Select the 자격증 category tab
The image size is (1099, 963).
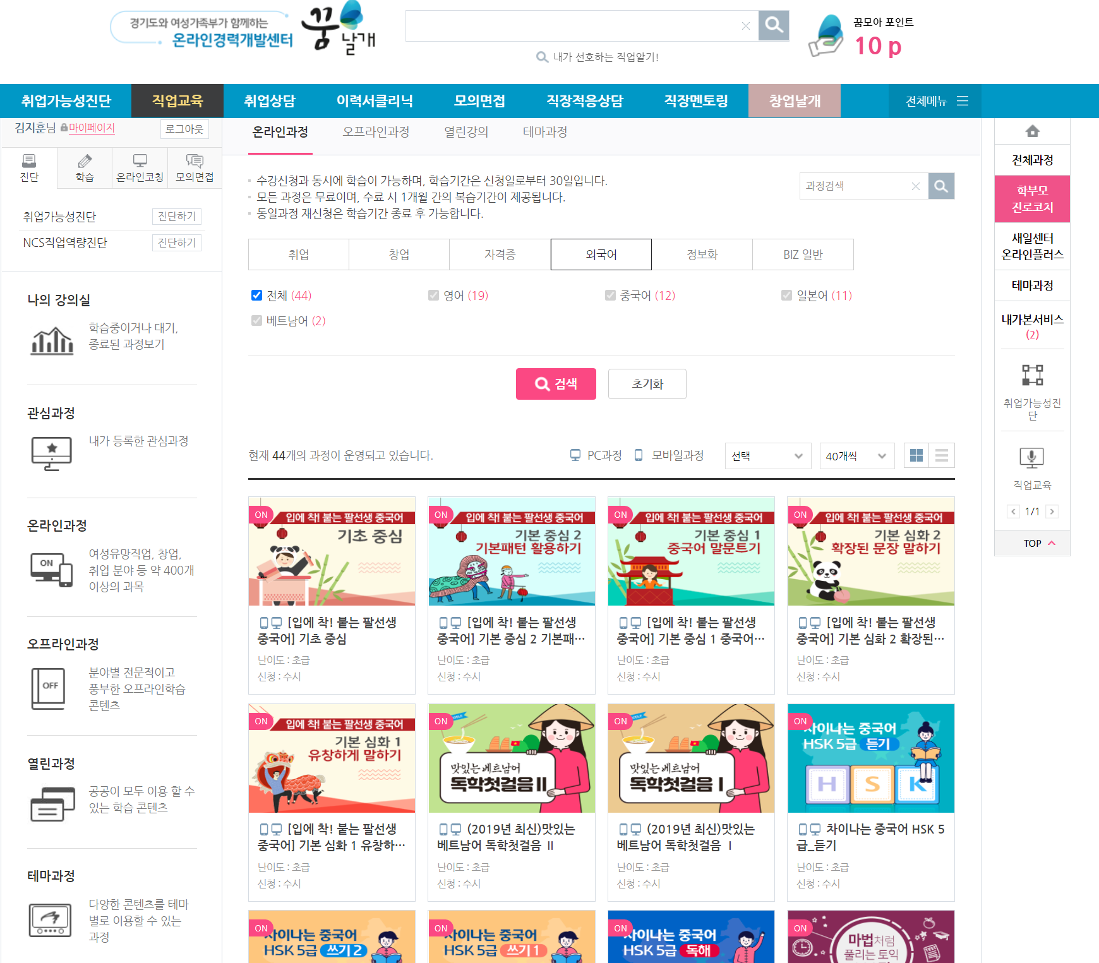[x=500, y=254]
